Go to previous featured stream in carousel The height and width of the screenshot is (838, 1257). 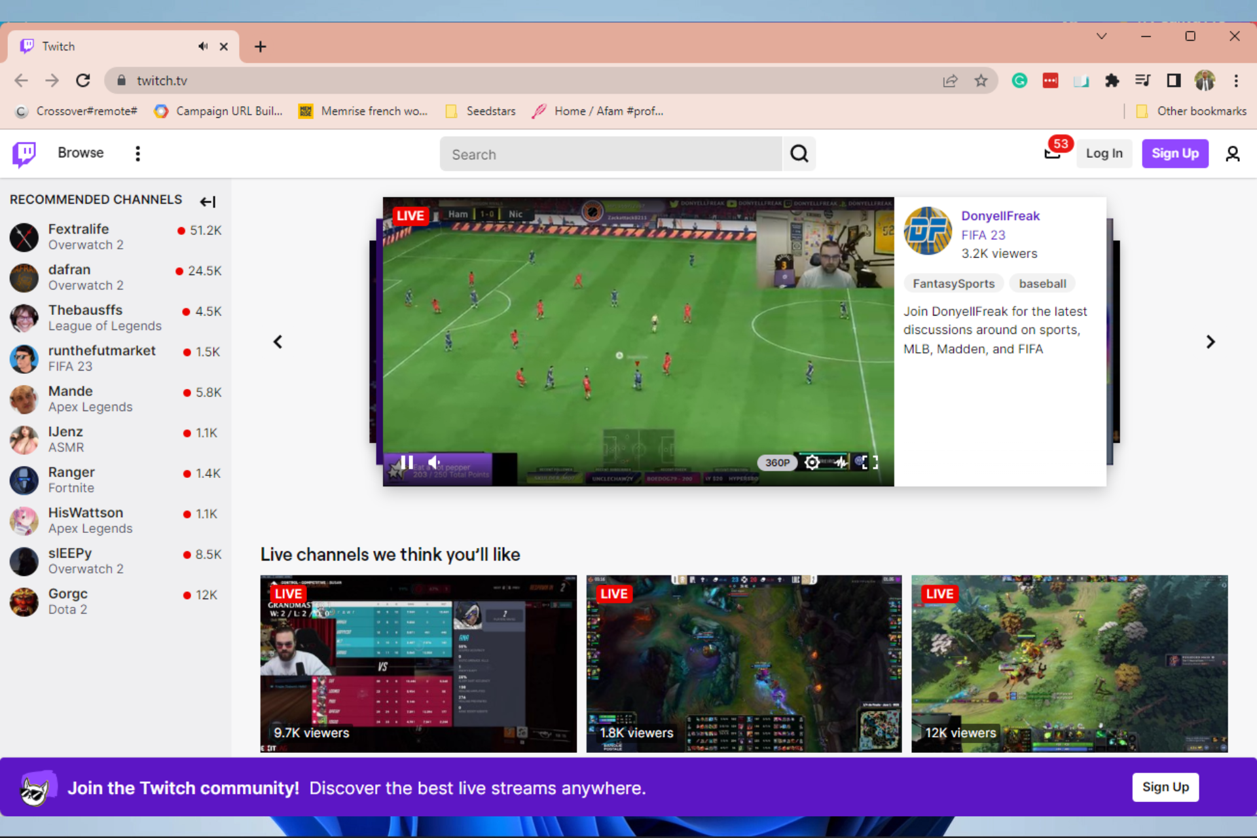278,342
